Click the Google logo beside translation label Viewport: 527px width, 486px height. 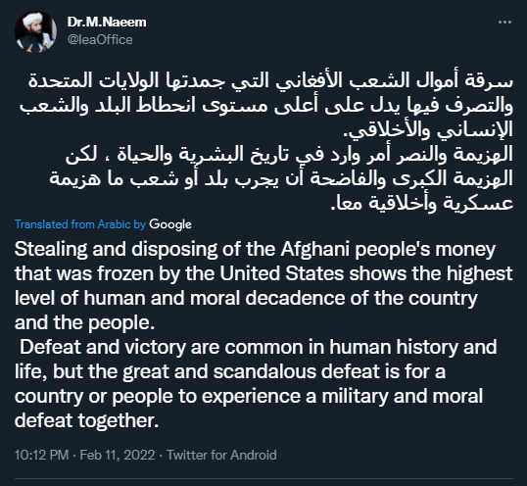[170, 224]
